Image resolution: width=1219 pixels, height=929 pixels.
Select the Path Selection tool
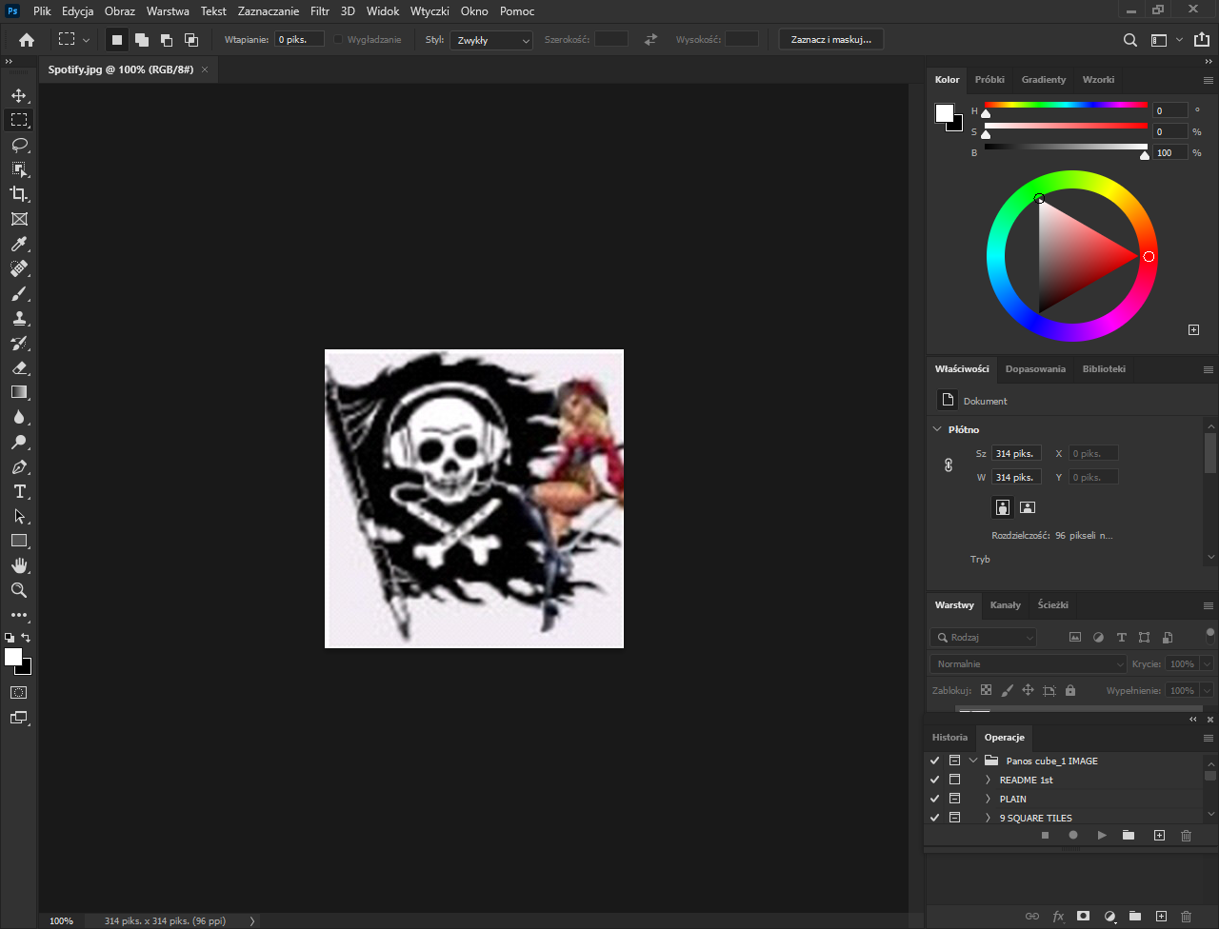[19, 516]
